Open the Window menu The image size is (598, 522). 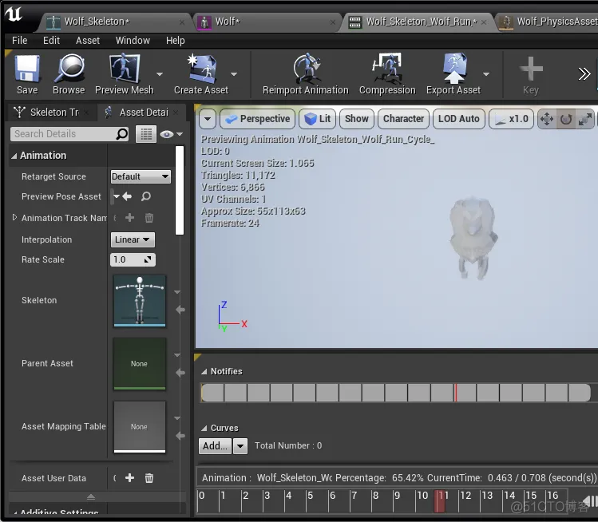pos(133,41)
